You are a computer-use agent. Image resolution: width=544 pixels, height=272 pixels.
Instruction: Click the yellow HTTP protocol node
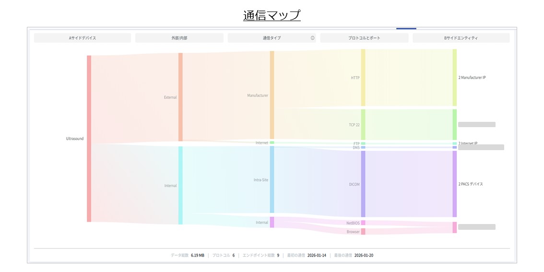[363, 78]
